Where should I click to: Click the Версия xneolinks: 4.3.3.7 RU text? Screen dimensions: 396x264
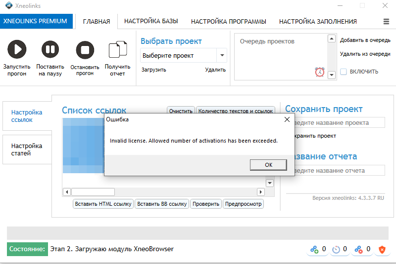pyautogui.click(x=348, y=198)
